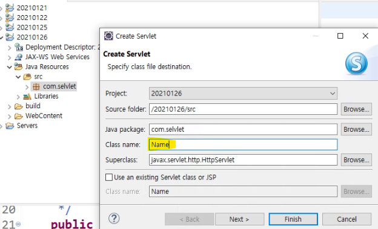Check Use an existing Servlet class or JSP
The image size is (378, 229).
click(109, 177)
